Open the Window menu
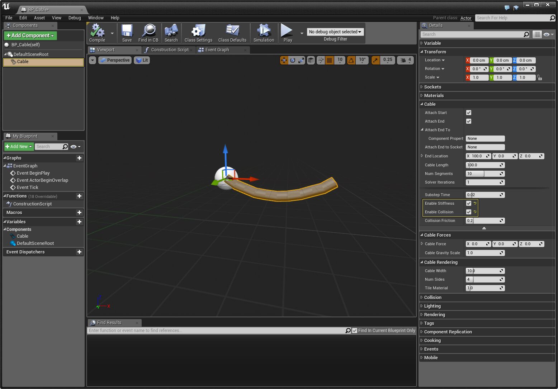 96,18
